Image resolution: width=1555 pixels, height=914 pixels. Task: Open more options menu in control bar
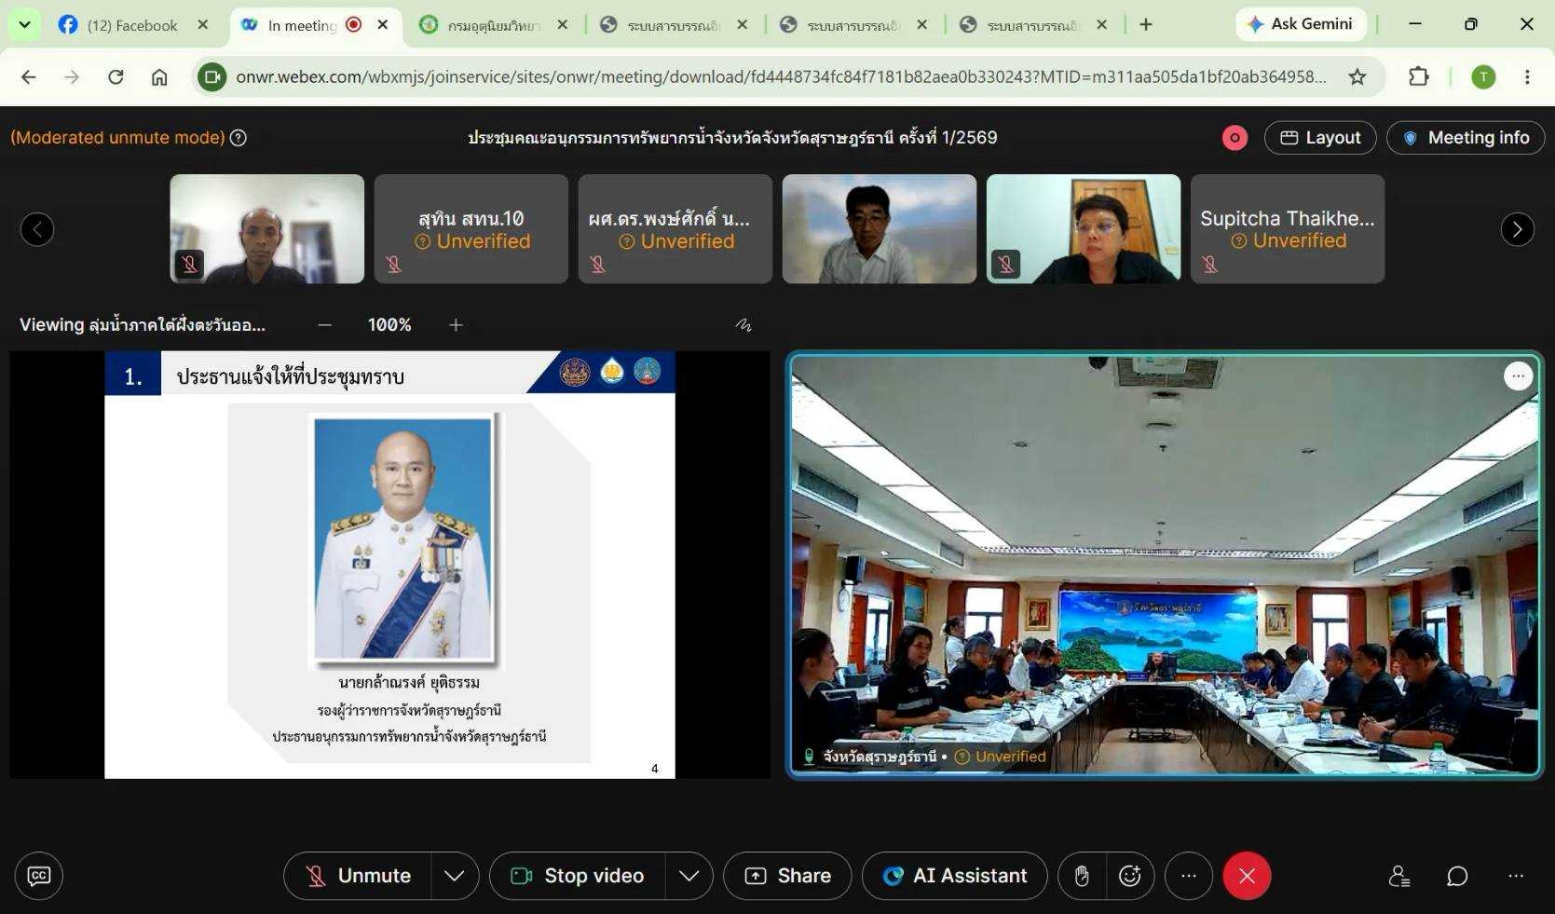click(x=1189, y=876)
